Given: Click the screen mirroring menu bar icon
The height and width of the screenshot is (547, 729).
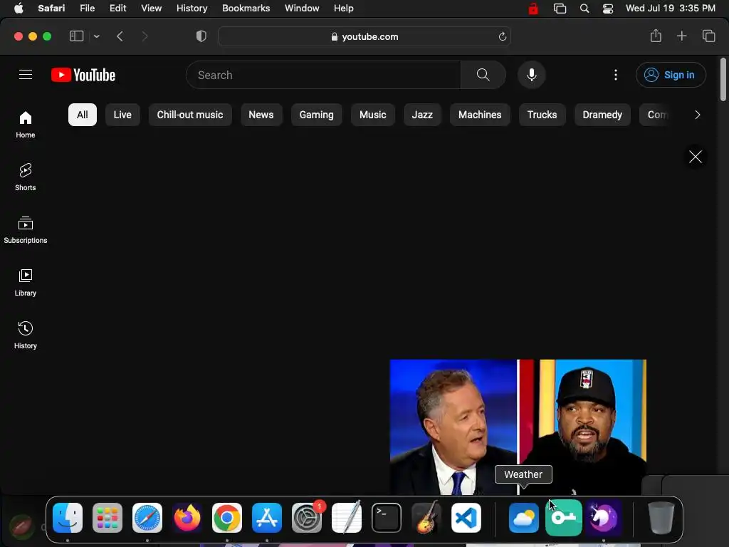Looking at the screenshot, I should (x=560, y=9).
